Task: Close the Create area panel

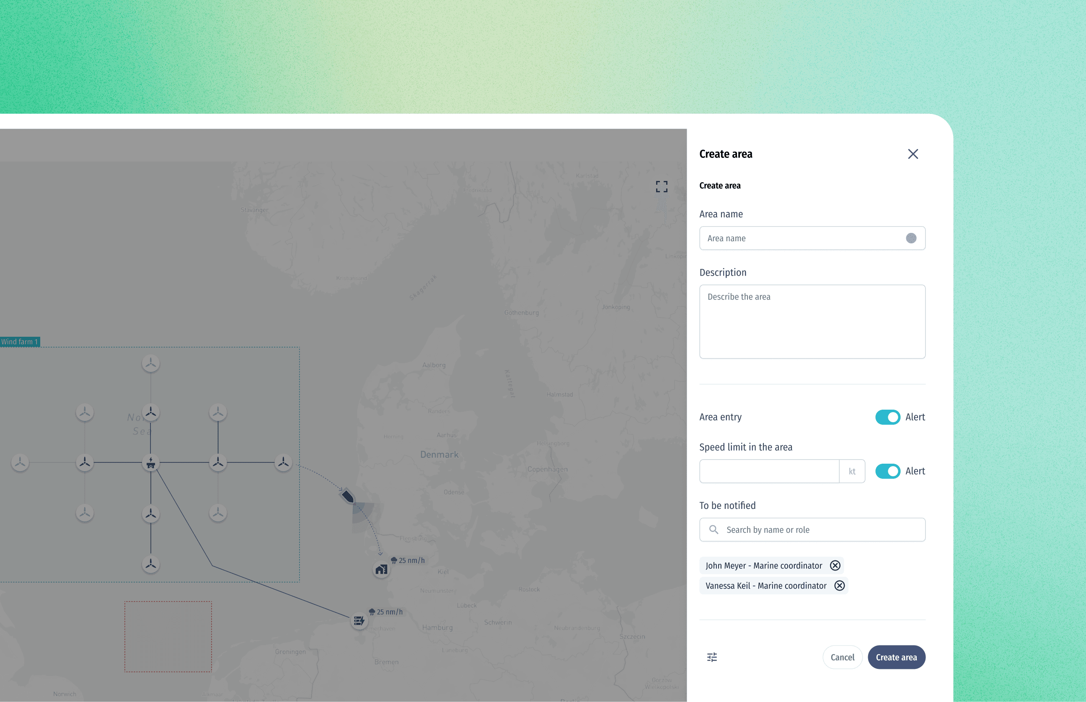Action: pos(913,154)
